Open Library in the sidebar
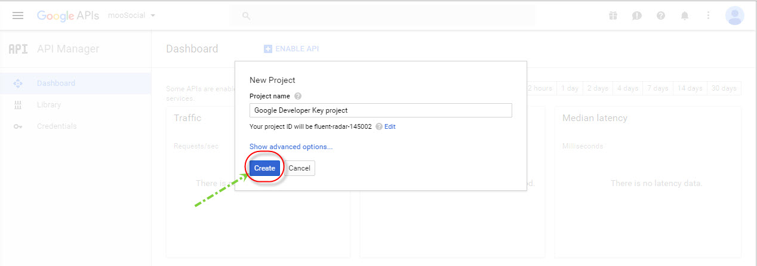Screen dimensions: 757x266 48,104
